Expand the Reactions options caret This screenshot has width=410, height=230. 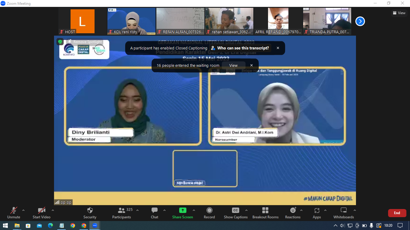(x=301, y=210)
